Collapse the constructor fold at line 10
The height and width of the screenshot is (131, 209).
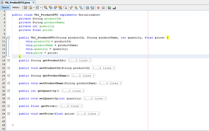click(8, 38)
